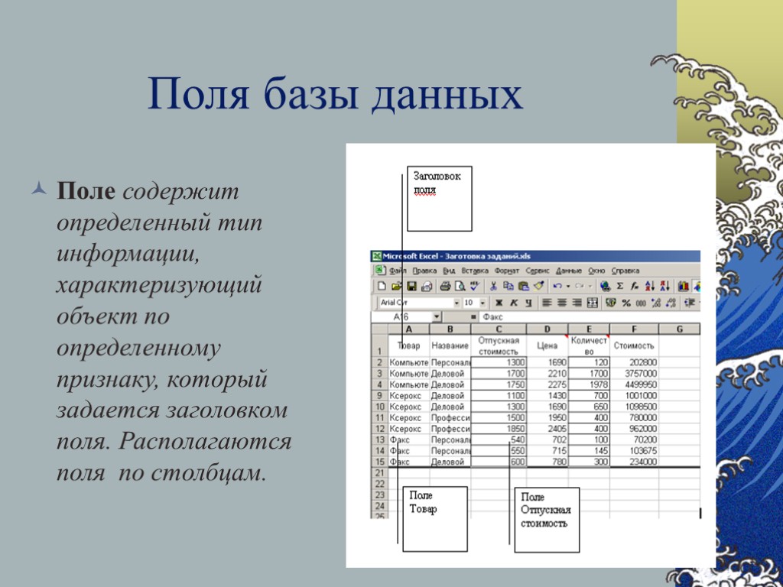The image size is (783, 587).
Task: Select the cell containing 1098500
Action: tap(634, 407)
